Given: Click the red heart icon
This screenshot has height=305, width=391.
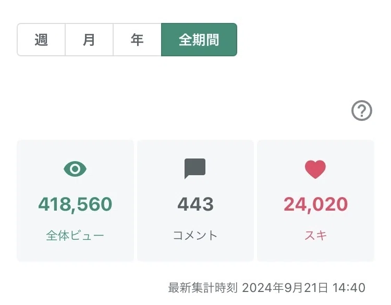Looking at the screenshot, I should (x=315, y=169).
